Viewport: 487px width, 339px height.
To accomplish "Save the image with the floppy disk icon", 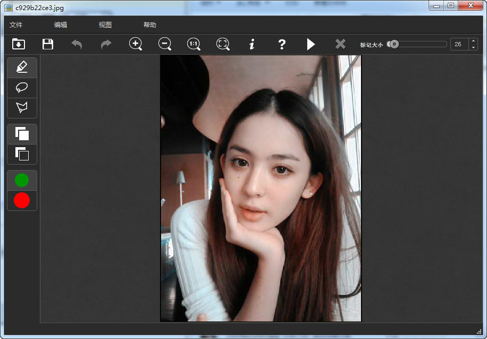I will 48,44.
